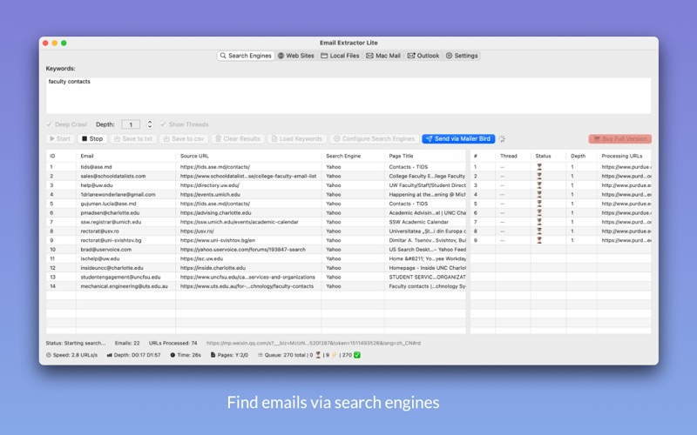The image size is (697, 435).
Task: Select the help@uw.edu email
Action: [97, 185]
